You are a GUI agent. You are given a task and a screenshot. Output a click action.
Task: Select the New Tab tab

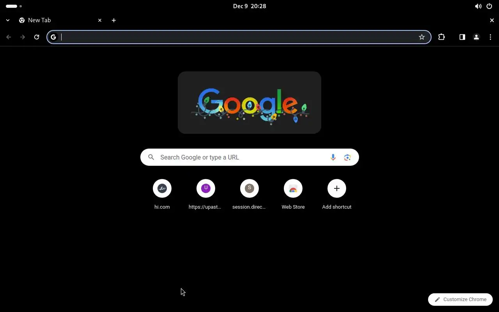(60, 20)
